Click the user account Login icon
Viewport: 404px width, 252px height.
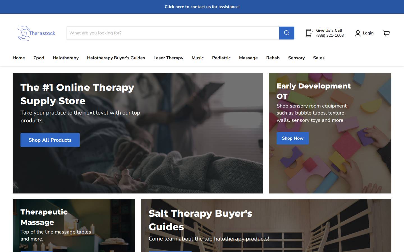pyautogui.click(x=358, y=33)
